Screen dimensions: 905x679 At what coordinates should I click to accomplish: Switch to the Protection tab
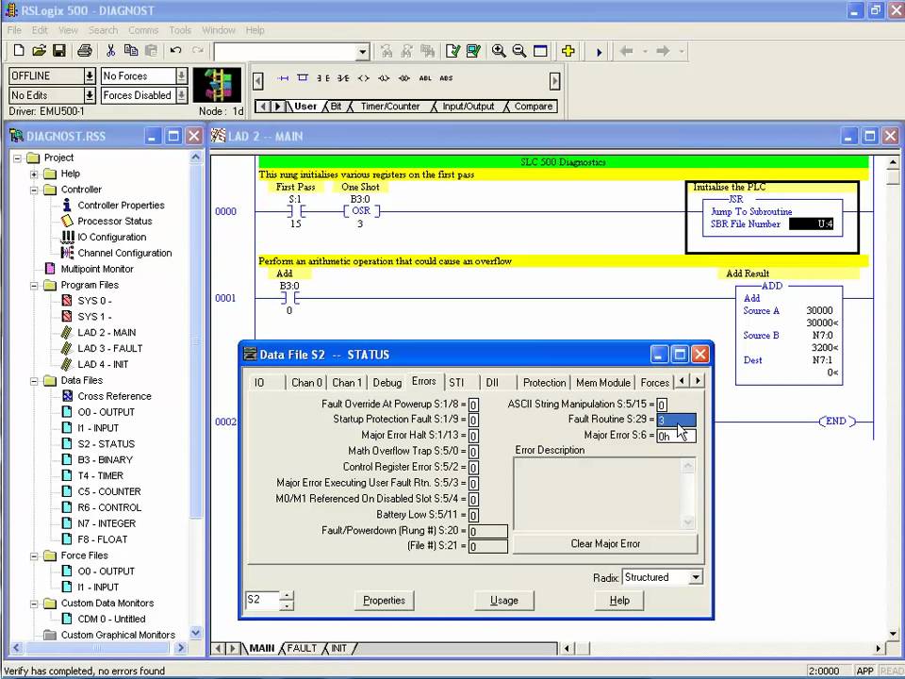click(x=544, y=382)
